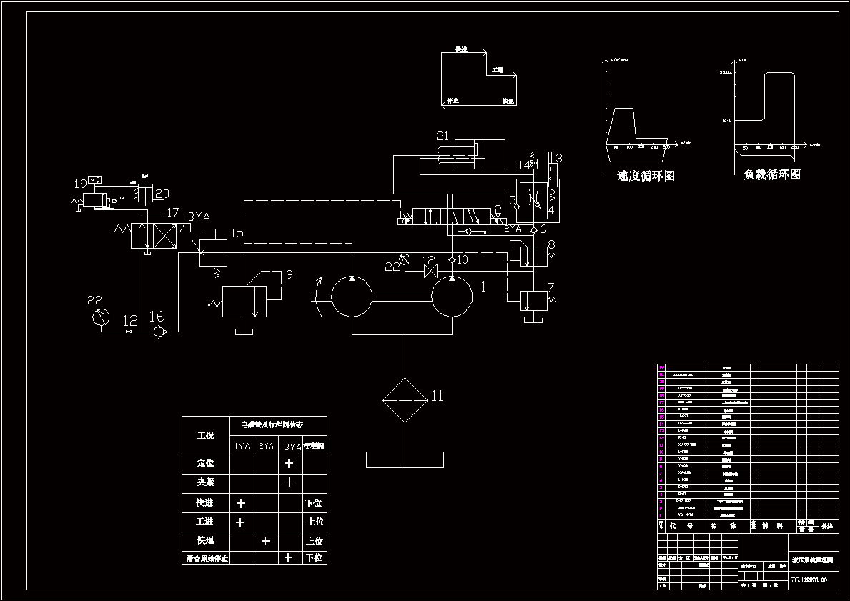Click the 工况 header cell in the table
The image size is (850, 601).
tap(206, 435)
